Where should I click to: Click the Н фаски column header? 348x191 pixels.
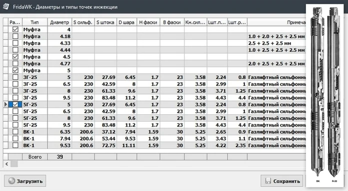click(148, 22)
